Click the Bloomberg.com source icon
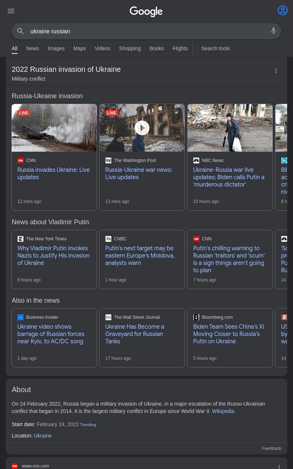This screenshot has width=293, height=469. (196, 317)
